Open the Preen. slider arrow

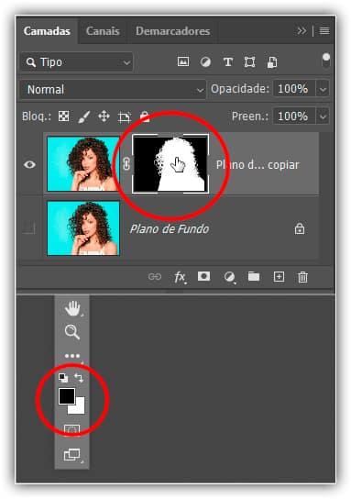click(x=323, y=116)
